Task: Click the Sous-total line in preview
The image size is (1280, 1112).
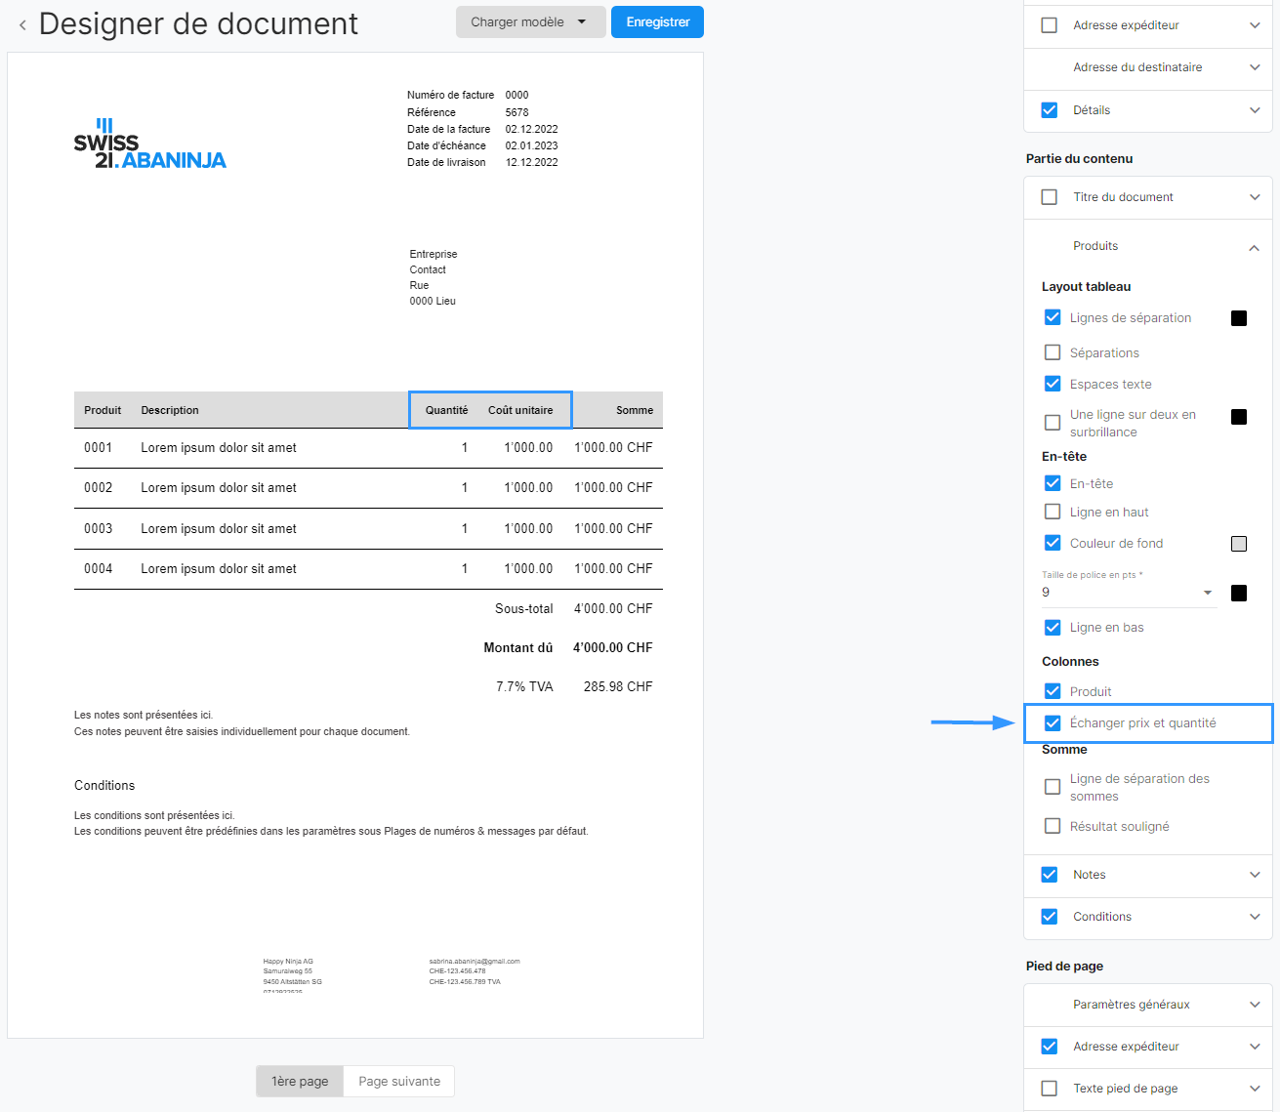Action: pyautogui.click(x=574, y=608)
